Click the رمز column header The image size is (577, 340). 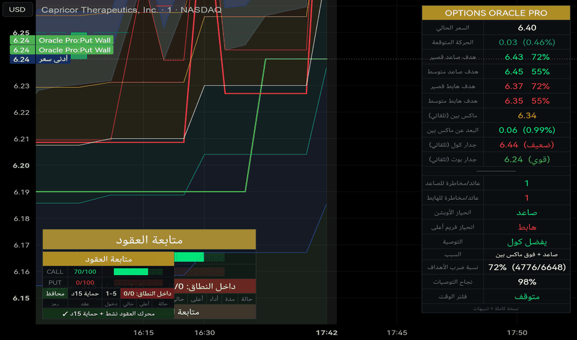(55, 304)
